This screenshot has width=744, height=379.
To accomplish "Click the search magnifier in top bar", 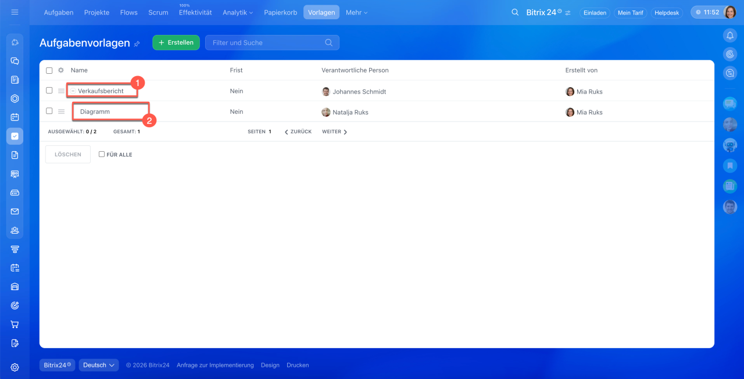I will 515,12.
